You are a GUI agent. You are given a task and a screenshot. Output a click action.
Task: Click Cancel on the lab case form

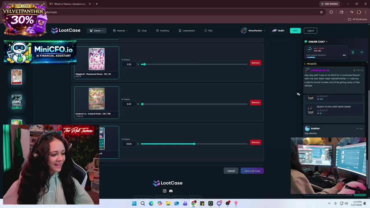pyautogui.click(x=231, y=171)
